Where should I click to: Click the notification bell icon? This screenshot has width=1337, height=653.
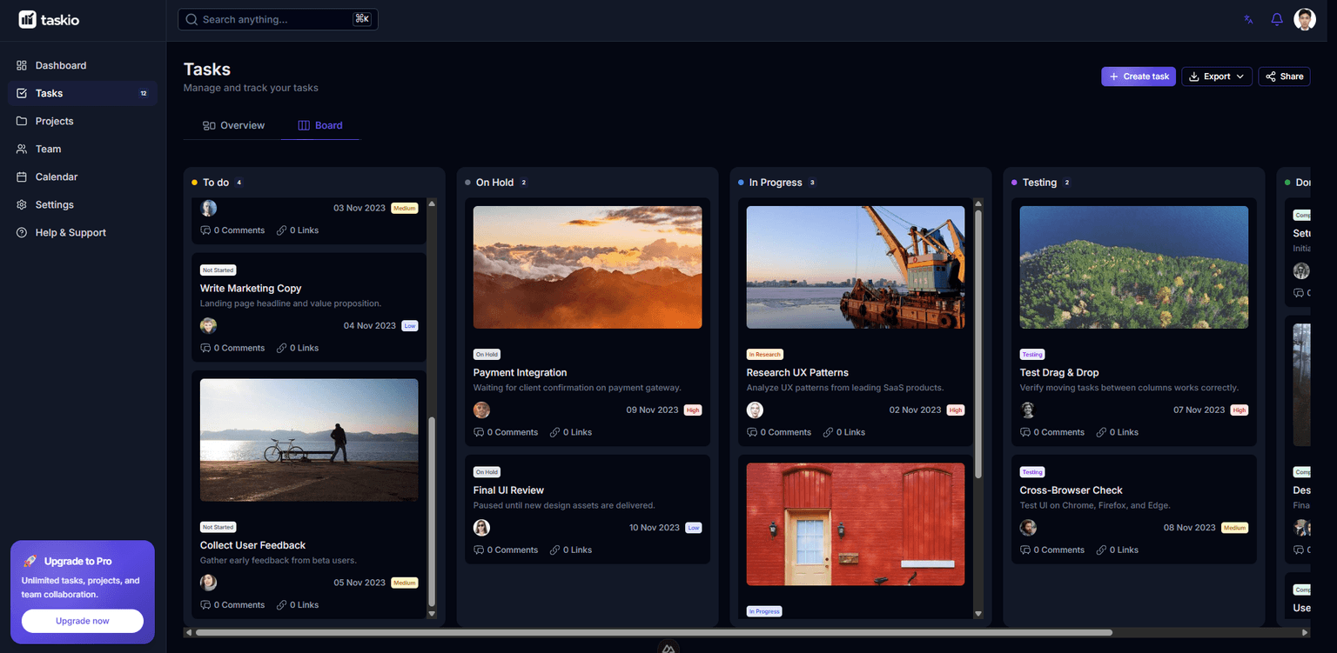[x=1276, y=18]
